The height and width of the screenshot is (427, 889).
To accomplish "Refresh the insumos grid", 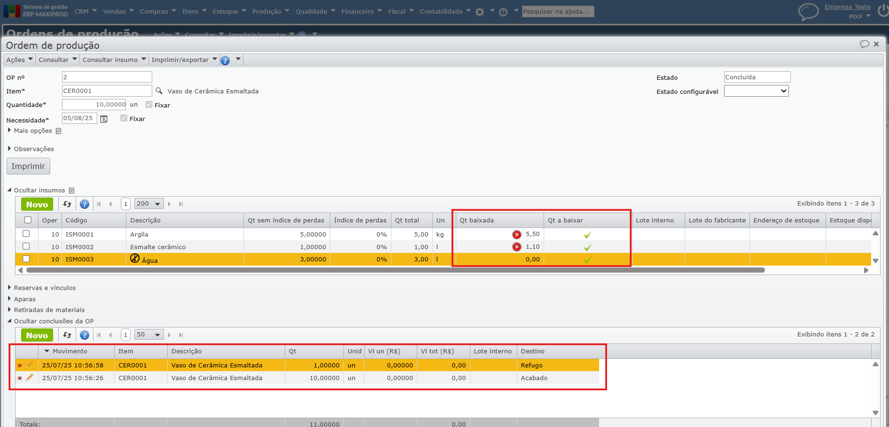I will [67, 204].
